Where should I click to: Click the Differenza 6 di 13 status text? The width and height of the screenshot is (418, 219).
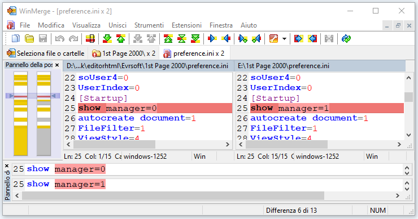[x=291, y=211]
